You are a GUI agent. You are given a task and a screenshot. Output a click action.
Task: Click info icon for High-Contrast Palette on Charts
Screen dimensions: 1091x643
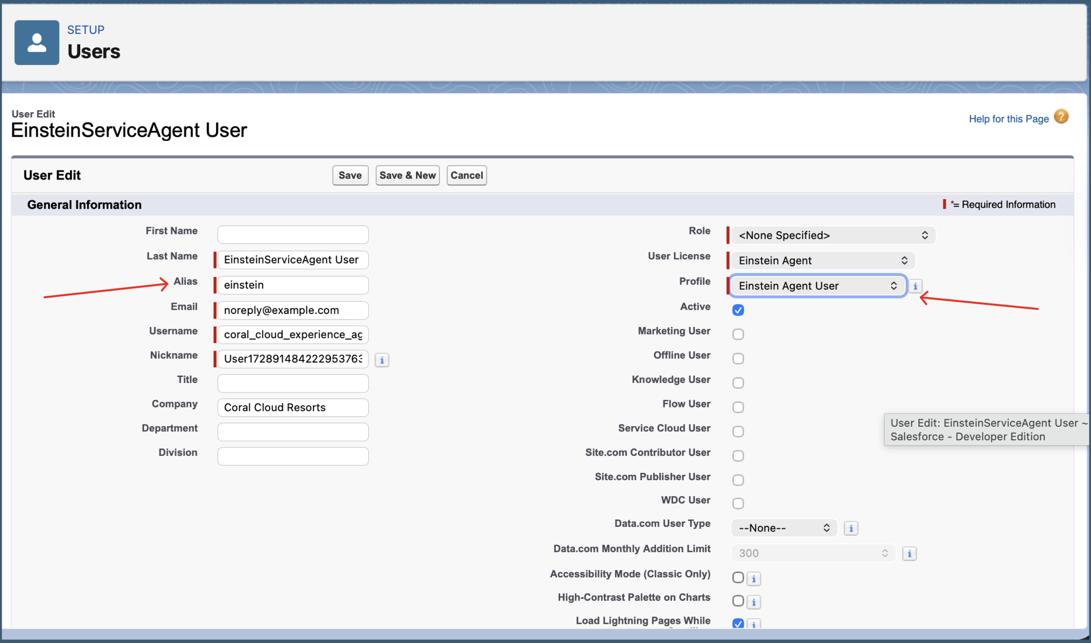[754, 602]
